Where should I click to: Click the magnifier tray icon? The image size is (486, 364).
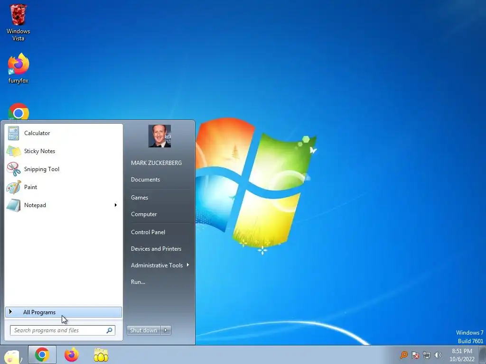click(403, 355)
